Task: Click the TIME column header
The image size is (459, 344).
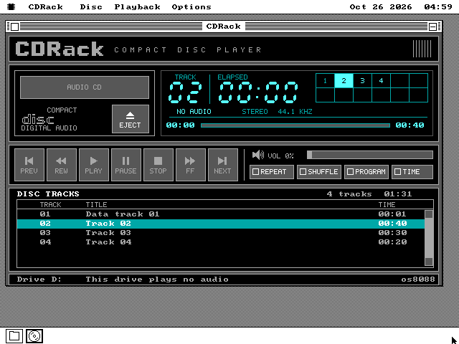Action: tap(387, 205)
